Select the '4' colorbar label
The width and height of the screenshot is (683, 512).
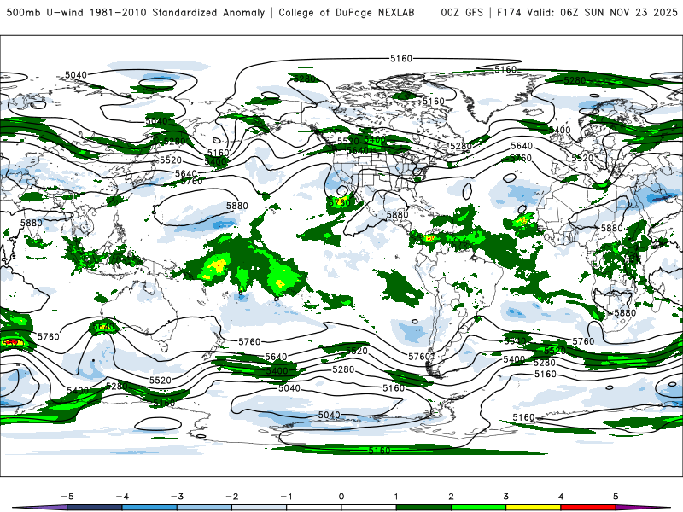pyautogui.click(x=561, y=497)
